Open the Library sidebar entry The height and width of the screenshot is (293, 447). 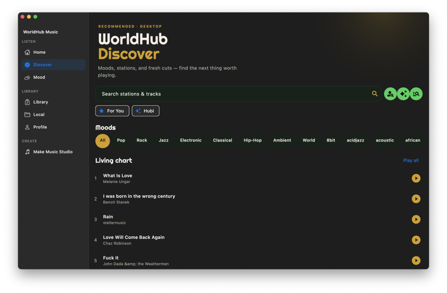point(53,102)
